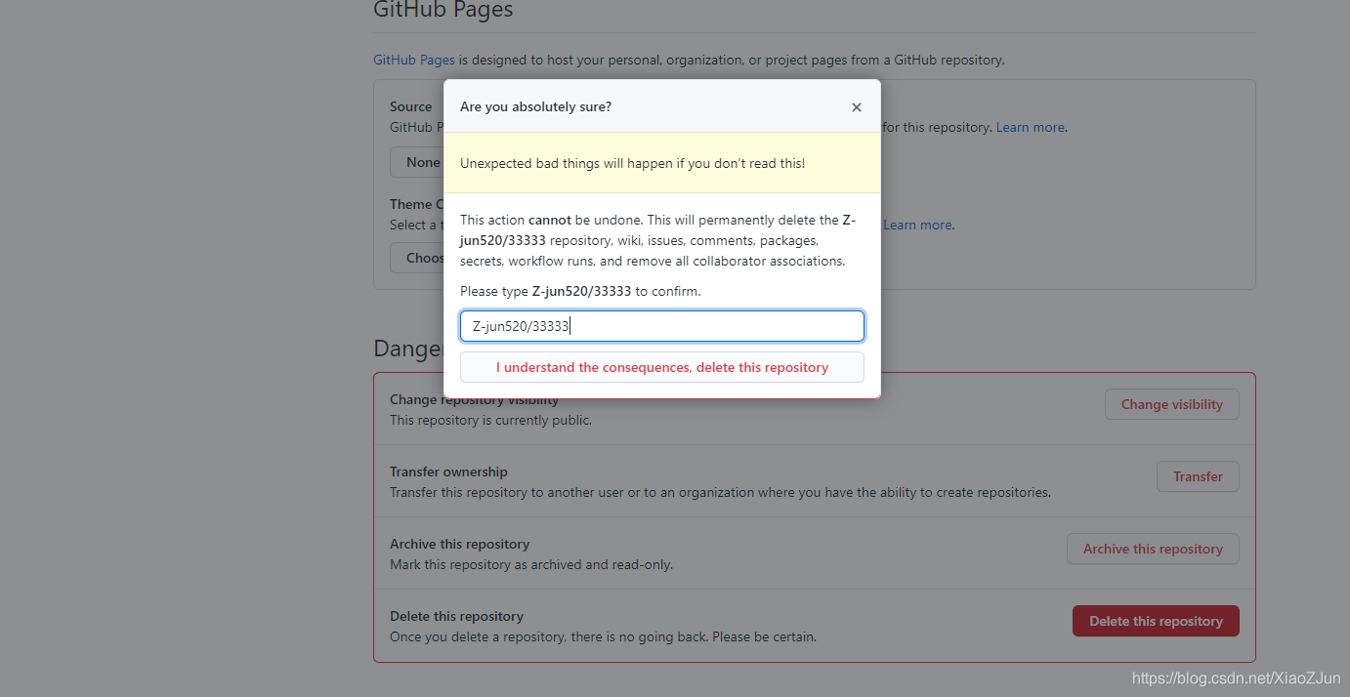Open the Change visibility option

(1172, 404)
